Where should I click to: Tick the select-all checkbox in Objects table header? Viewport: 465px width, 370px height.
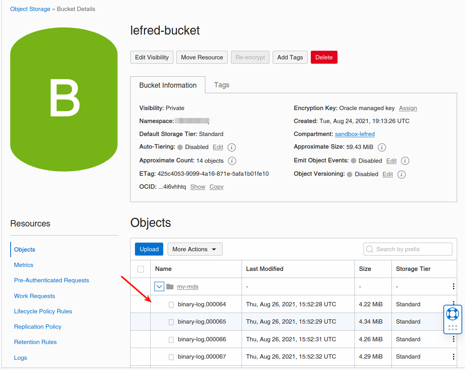pos(141,269)
